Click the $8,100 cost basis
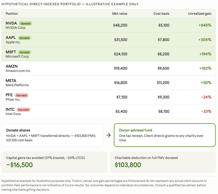Image resolution: width=218 pixels, height=194 pixels. 164,112
